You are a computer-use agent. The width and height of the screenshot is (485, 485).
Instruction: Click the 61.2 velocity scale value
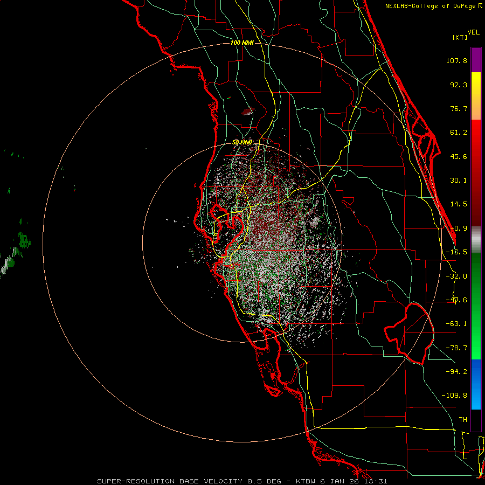coord(459,133)
